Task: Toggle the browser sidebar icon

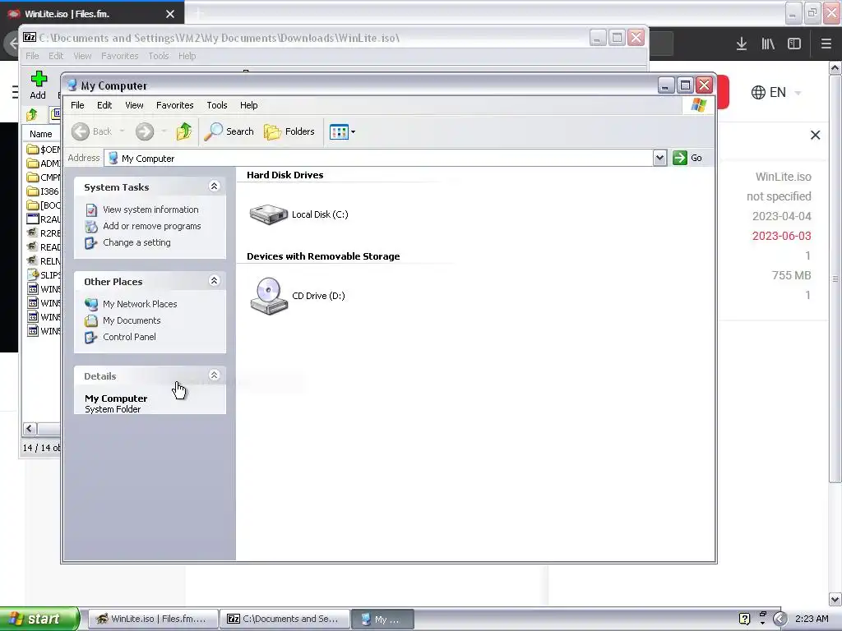Action: [794, 44]
